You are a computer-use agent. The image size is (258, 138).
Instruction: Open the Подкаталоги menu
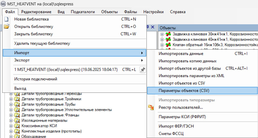pyautogui.click(x=83, y=12)
